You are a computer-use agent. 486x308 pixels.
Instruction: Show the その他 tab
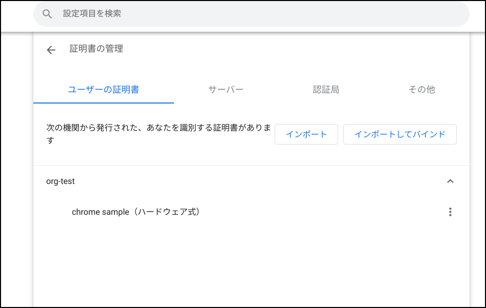click(x=421, y=90)
